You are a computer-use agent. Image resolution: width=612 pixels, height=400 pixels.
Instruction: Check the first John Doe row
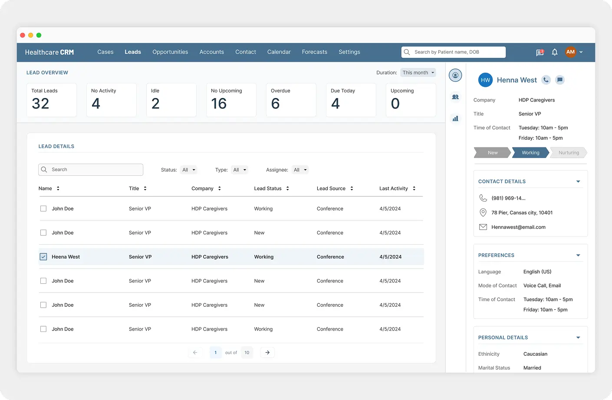[43, 208]
